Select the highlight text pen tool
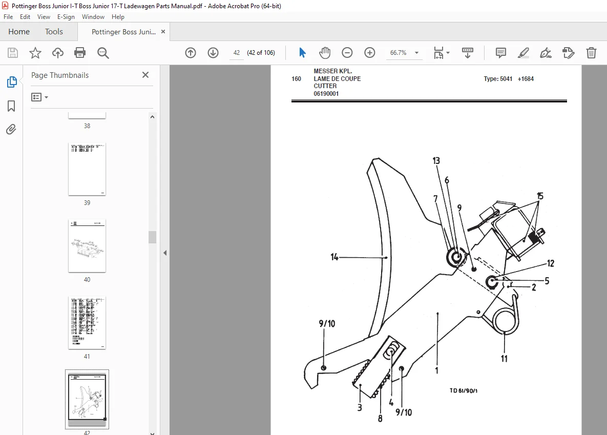This screenshot has height=435, width=607. 524,53
